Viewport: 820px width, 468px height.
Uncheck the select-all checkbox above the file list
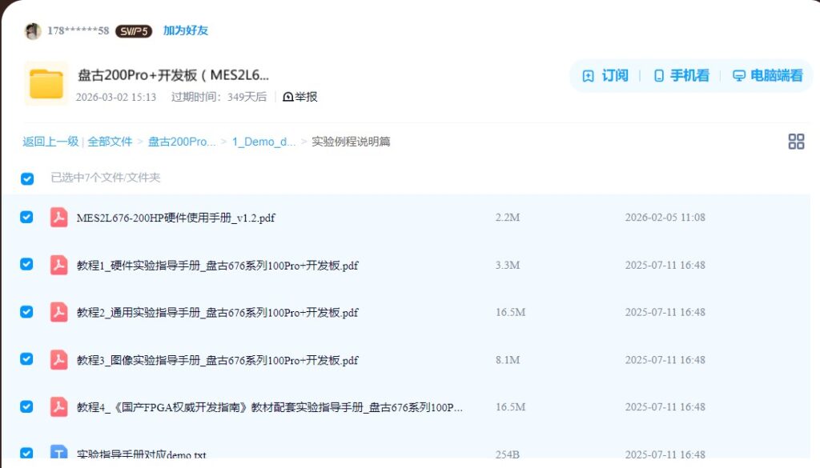point(26,178)
